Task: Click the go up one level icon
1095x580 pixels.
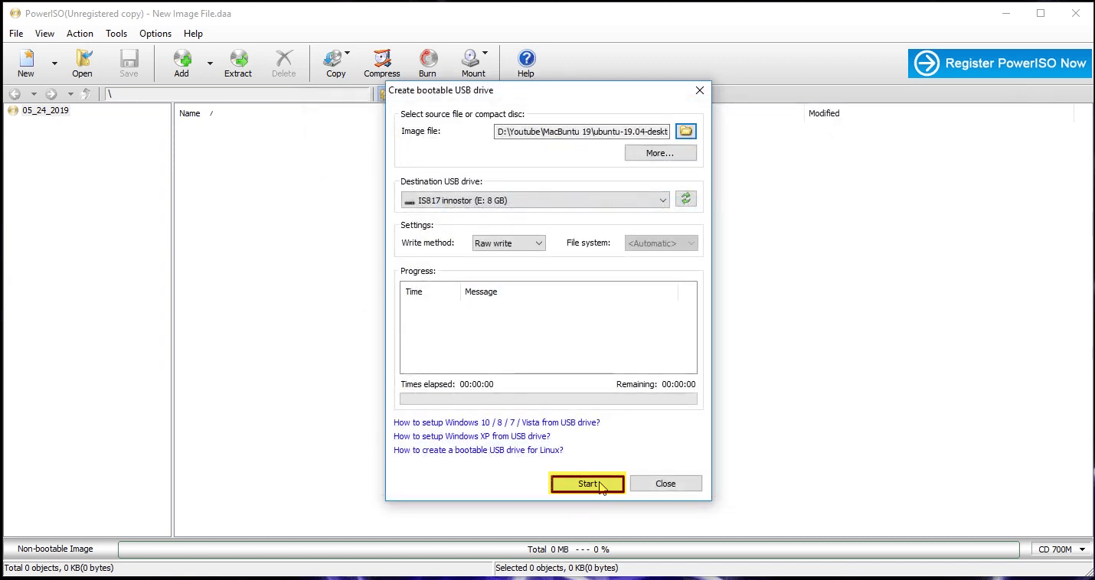Action: (86, 94)
